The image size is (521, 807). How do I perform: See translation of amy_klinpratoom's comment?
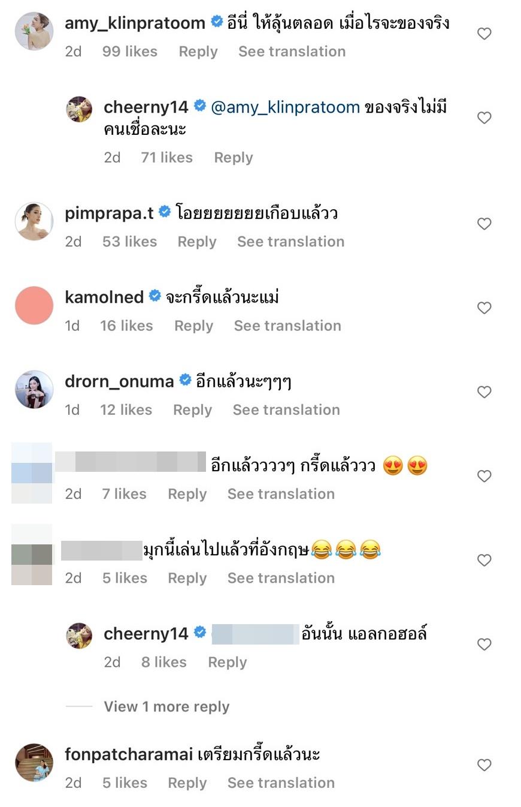292,52
